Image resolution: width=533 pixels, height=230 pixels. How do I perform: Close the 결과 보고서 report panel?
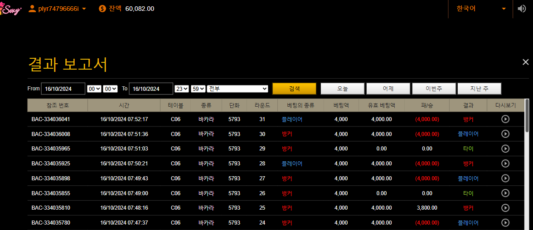tap(525, 62)
